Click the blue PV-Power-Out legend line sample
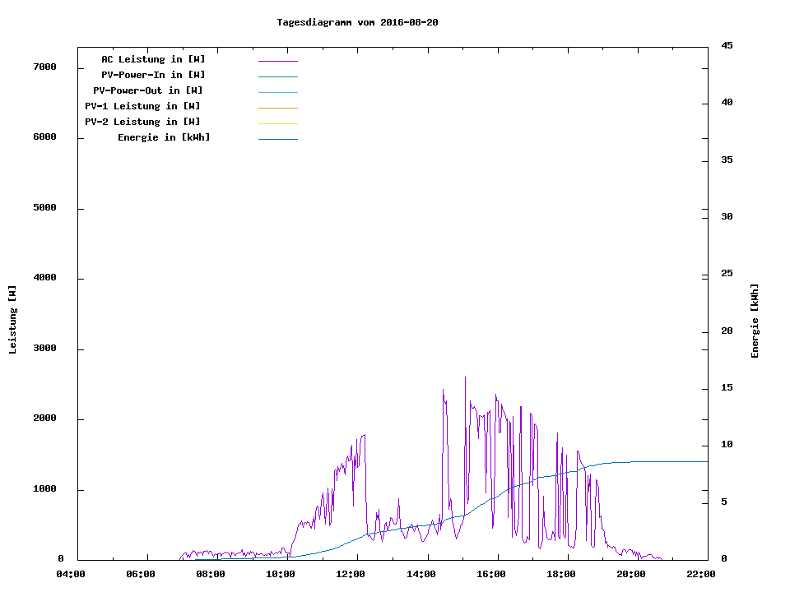 pos(277,92)
